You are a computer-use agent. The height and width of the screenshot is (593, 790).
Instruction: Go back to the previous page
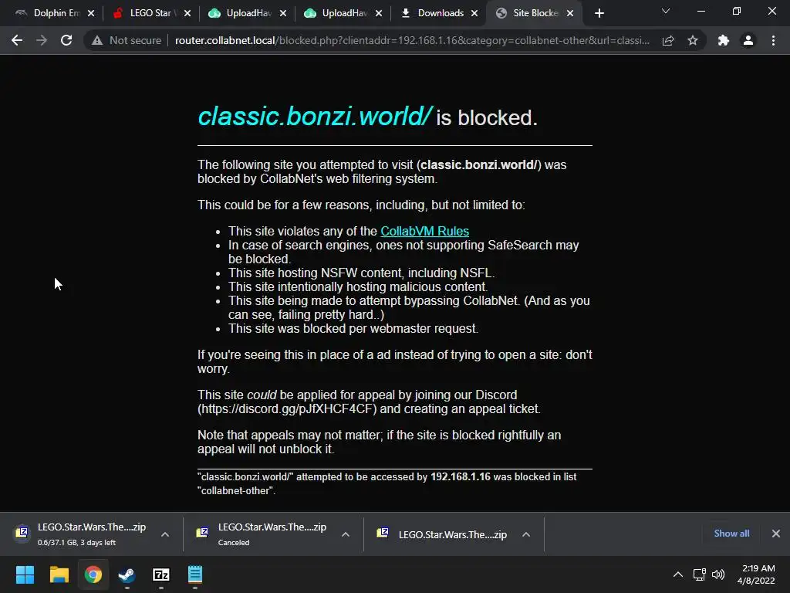click(x=17, y=40)
